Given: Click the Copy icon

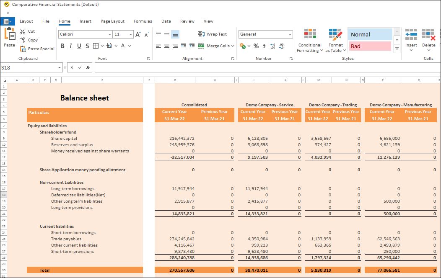Looking at the screenshot, I should click(x=23, y=40).
